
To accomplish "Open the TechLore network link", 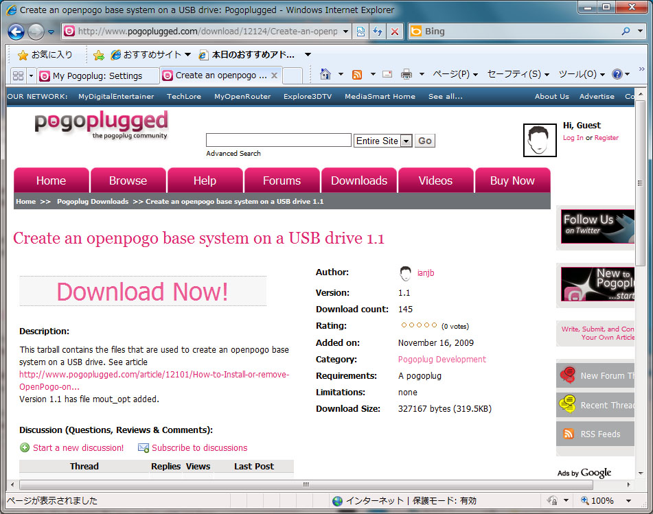I will [183, 96].
